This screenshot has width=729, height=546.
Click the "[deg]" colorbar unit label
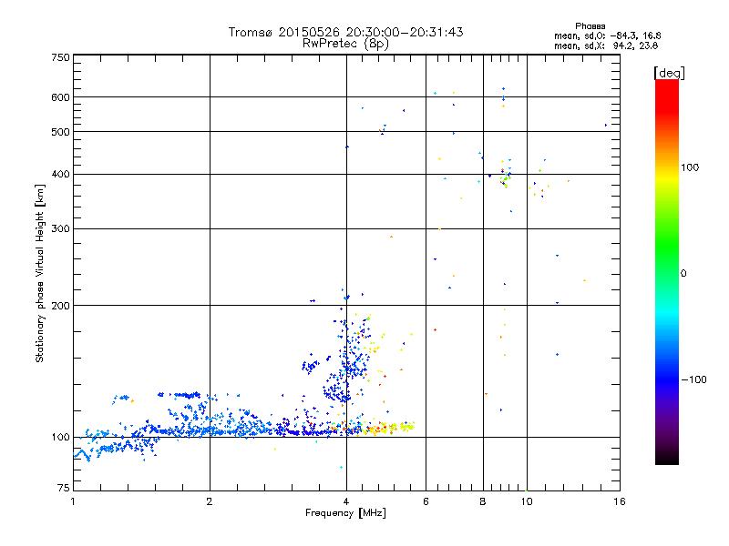tap(669, 73)
